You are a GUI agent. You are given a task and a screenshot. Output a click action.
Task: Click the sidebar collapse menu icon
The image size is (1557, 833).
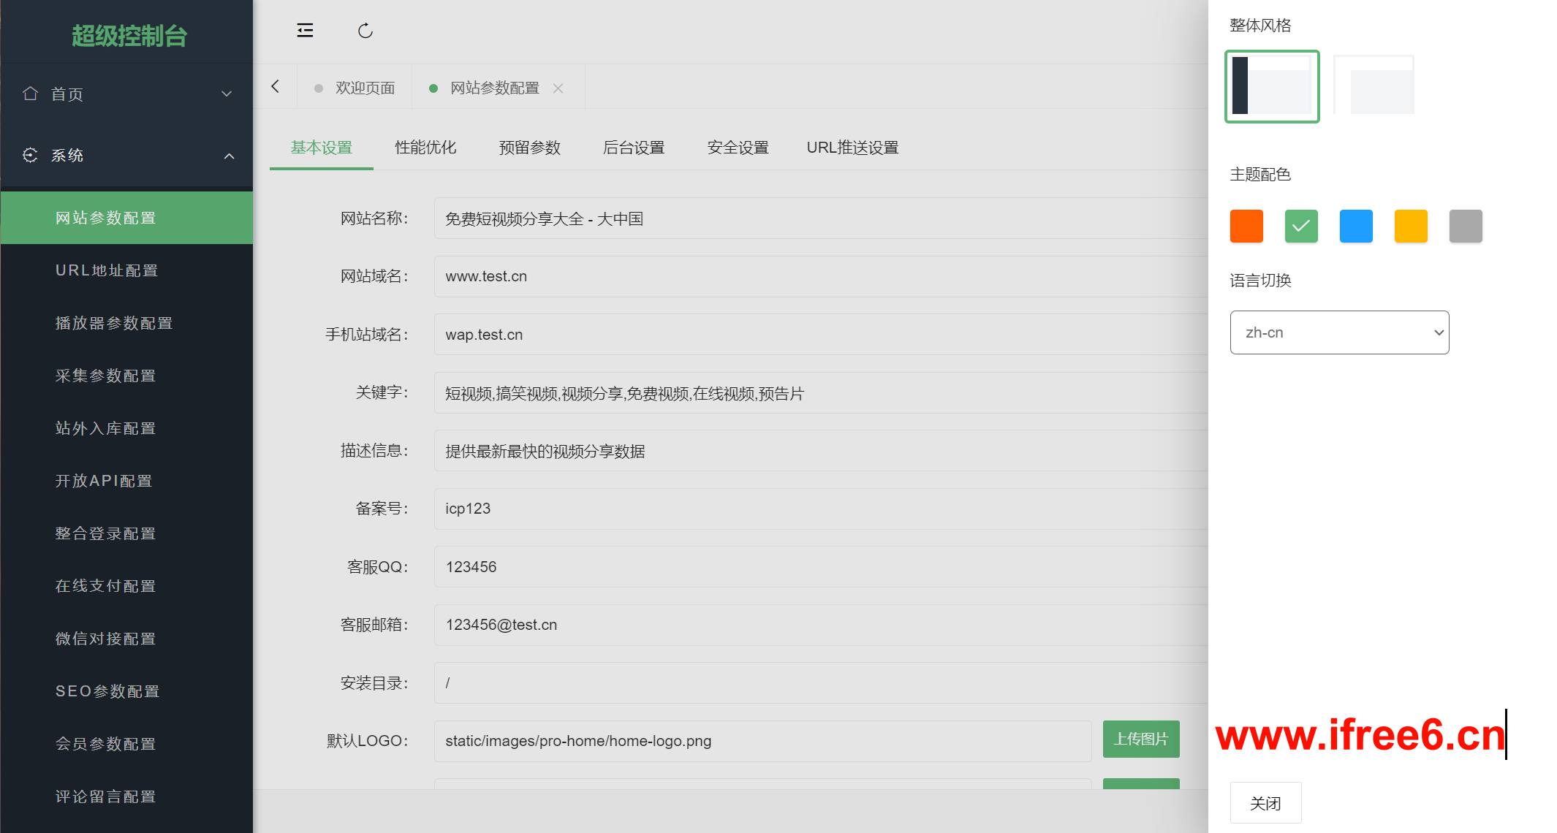click(305, 31)
